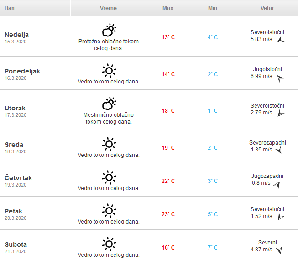The height and width of the screenshot is (260, 298).
Task: Click the 23° C max temperature for Petak
Action: (x=168, y=214)
